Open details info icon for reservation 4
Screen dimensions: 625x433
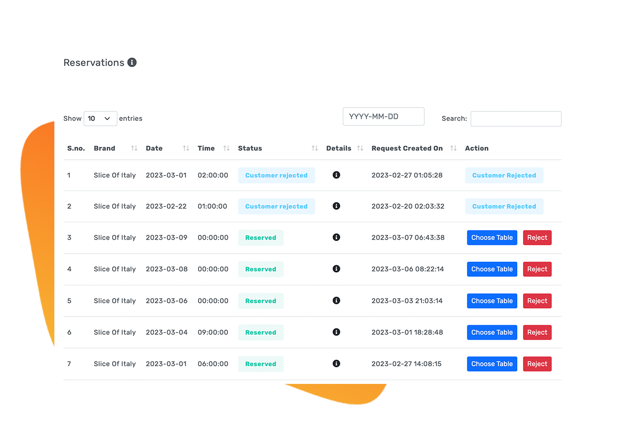(337, 269)
